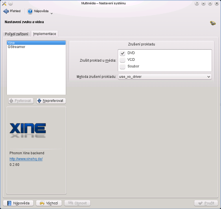
Task: Switch to the Pořadí zařízení tab
Action: pos(16,34)
